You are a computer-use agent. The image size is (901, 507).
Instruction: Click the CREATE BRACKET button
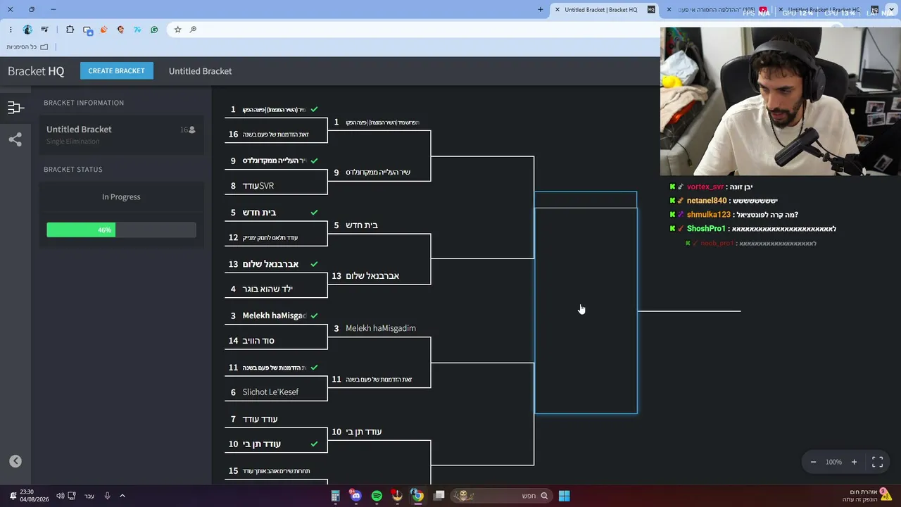coord(116,71)
